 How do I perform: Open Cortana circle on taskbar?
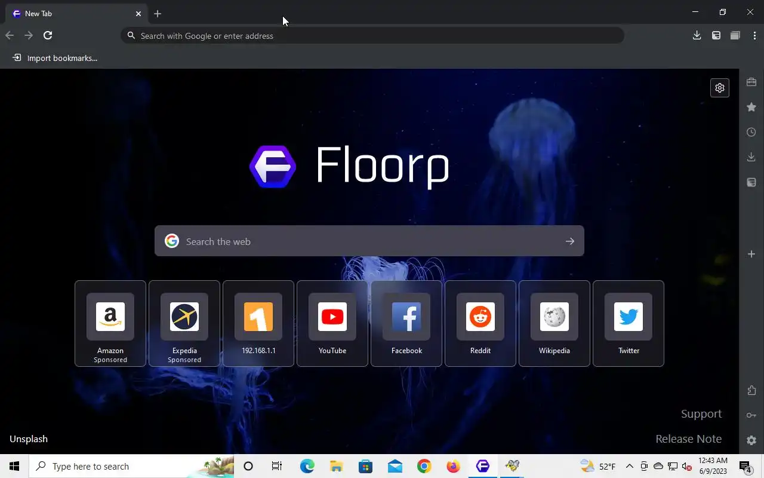(248, 466)
